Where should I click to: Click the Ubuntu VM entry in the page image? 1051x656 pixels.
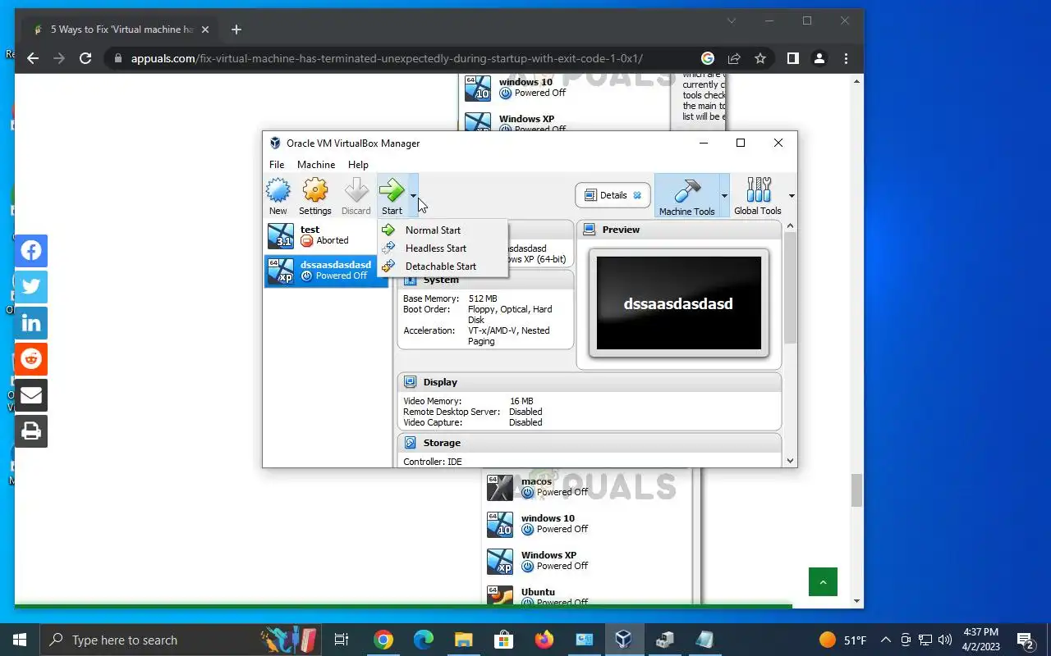pos(538,596)
